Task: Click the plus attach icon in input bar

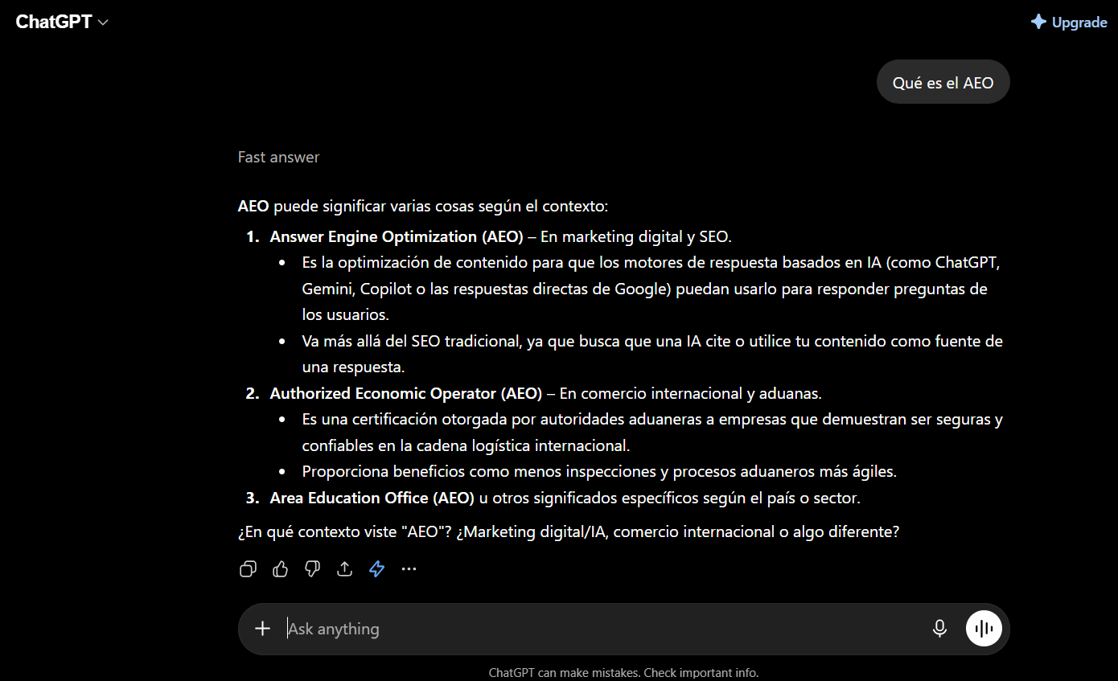Action: [x=262, y=629]
